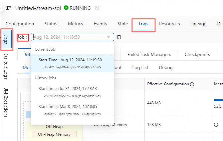Switch to the Lineage tab
Screen dimensions: 223x141
[198, 24]
